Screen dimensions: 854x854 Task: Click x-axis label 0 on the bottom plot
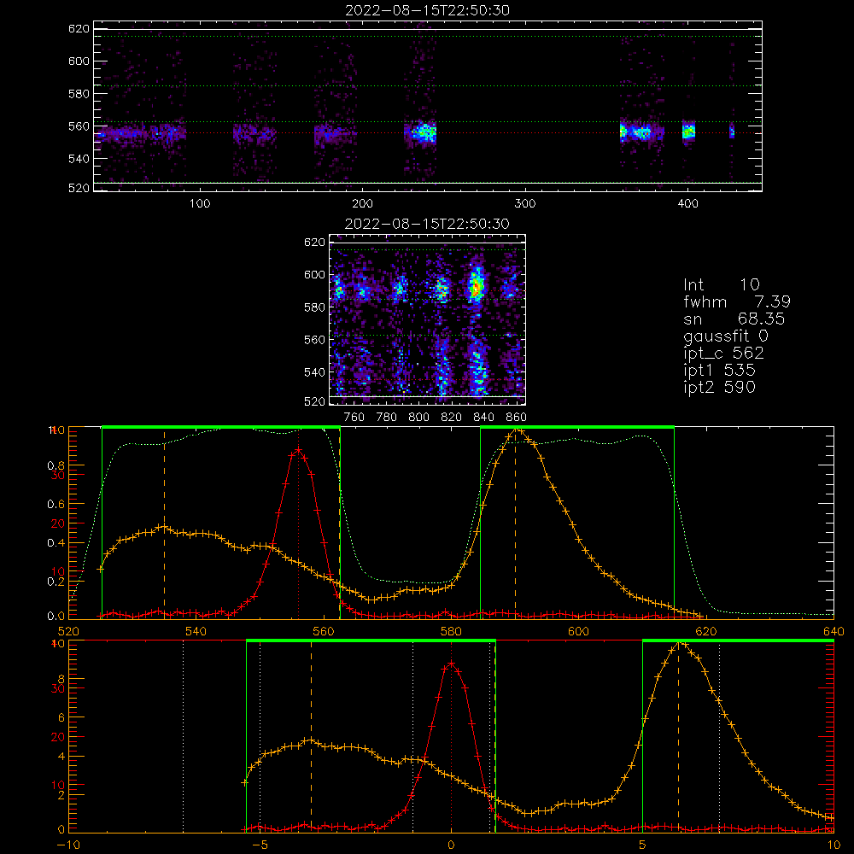(x=451, y=845)
